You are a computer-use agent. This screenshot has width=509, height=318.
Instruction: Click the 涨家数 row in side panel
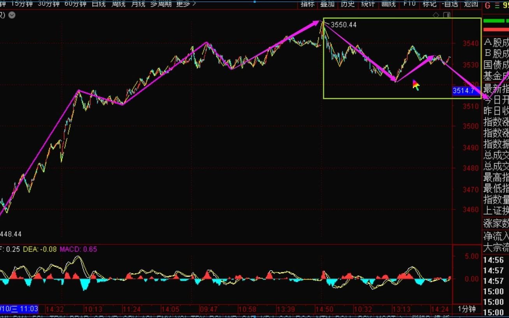coord(496,224)
